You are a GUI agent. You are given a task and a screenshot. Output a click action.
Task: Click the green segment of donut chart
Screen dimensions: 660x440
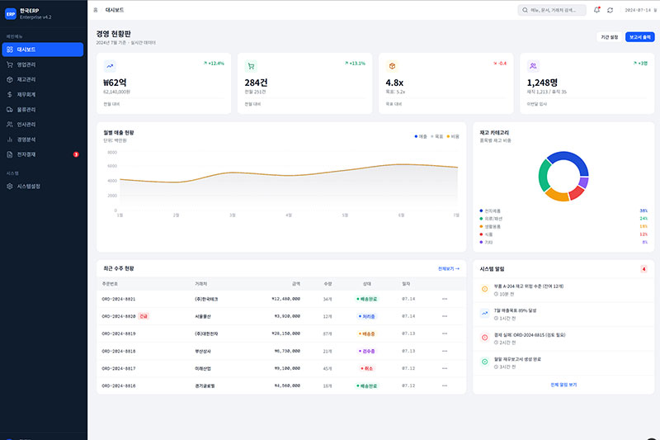(544, 176)
